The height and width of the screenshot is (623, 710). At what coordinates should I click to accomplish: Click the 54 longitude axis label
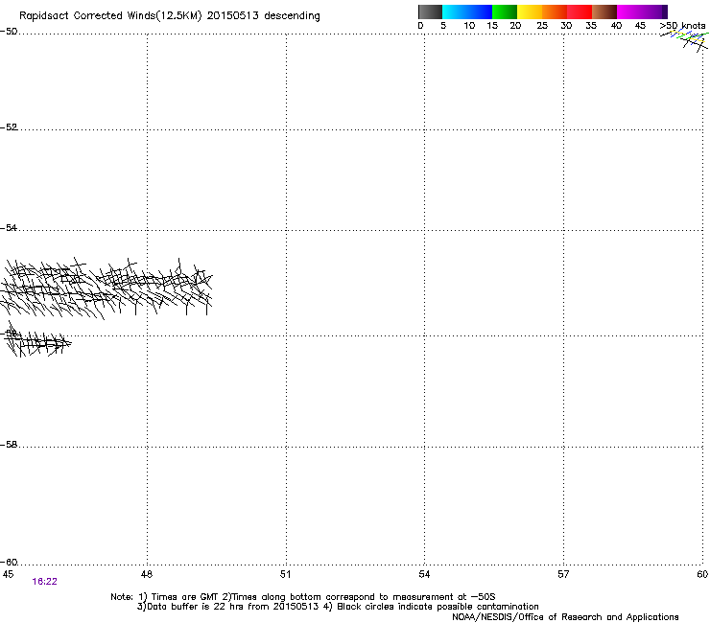424,574
